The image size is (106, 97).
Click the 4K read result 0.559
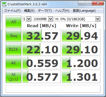[42, 63]
